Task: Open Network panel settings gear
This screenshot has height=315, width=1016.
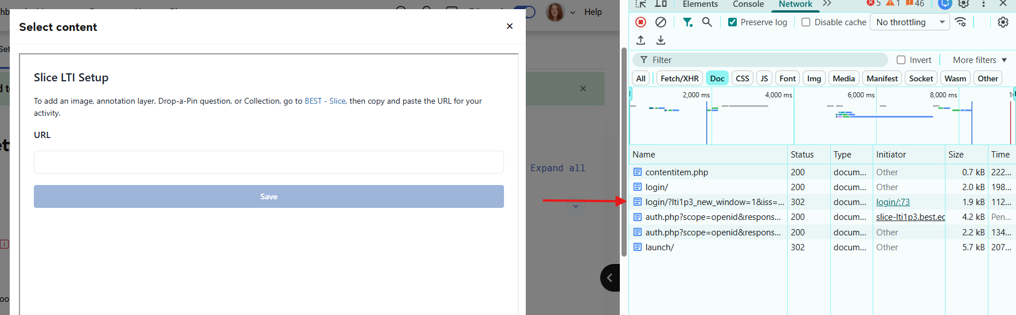Action: pos(1003,22)
